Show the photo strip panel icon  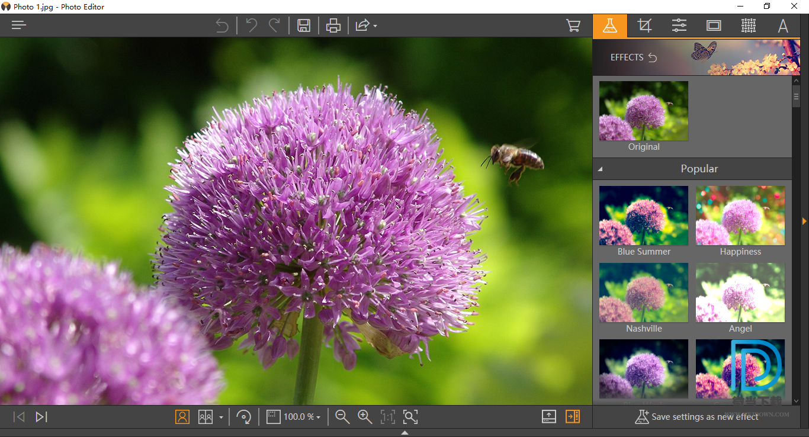(549, 417)
